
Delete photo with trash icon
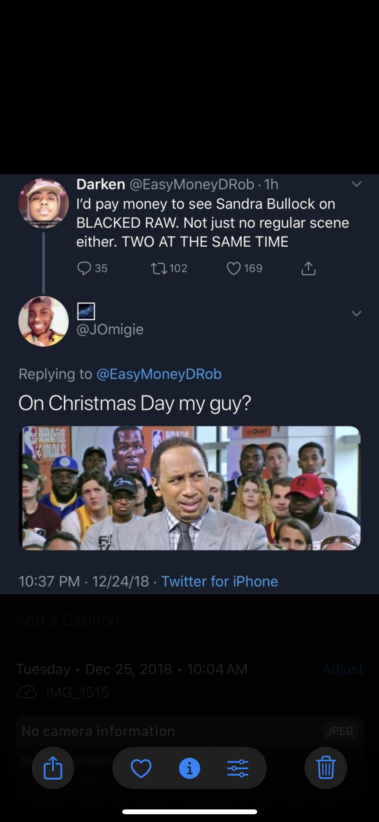click(x=326, y=768)
